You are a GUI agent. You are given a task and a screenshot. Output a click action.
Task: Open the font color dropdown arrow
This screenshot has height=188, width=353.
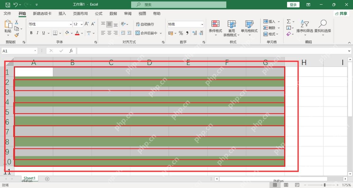pyautogui.click(x=82, y=33)
